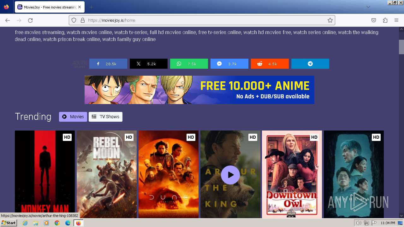Go forward with the arrow button
Image resolution: width=404 pixels, height=227 pixels.
click(19, 20)
